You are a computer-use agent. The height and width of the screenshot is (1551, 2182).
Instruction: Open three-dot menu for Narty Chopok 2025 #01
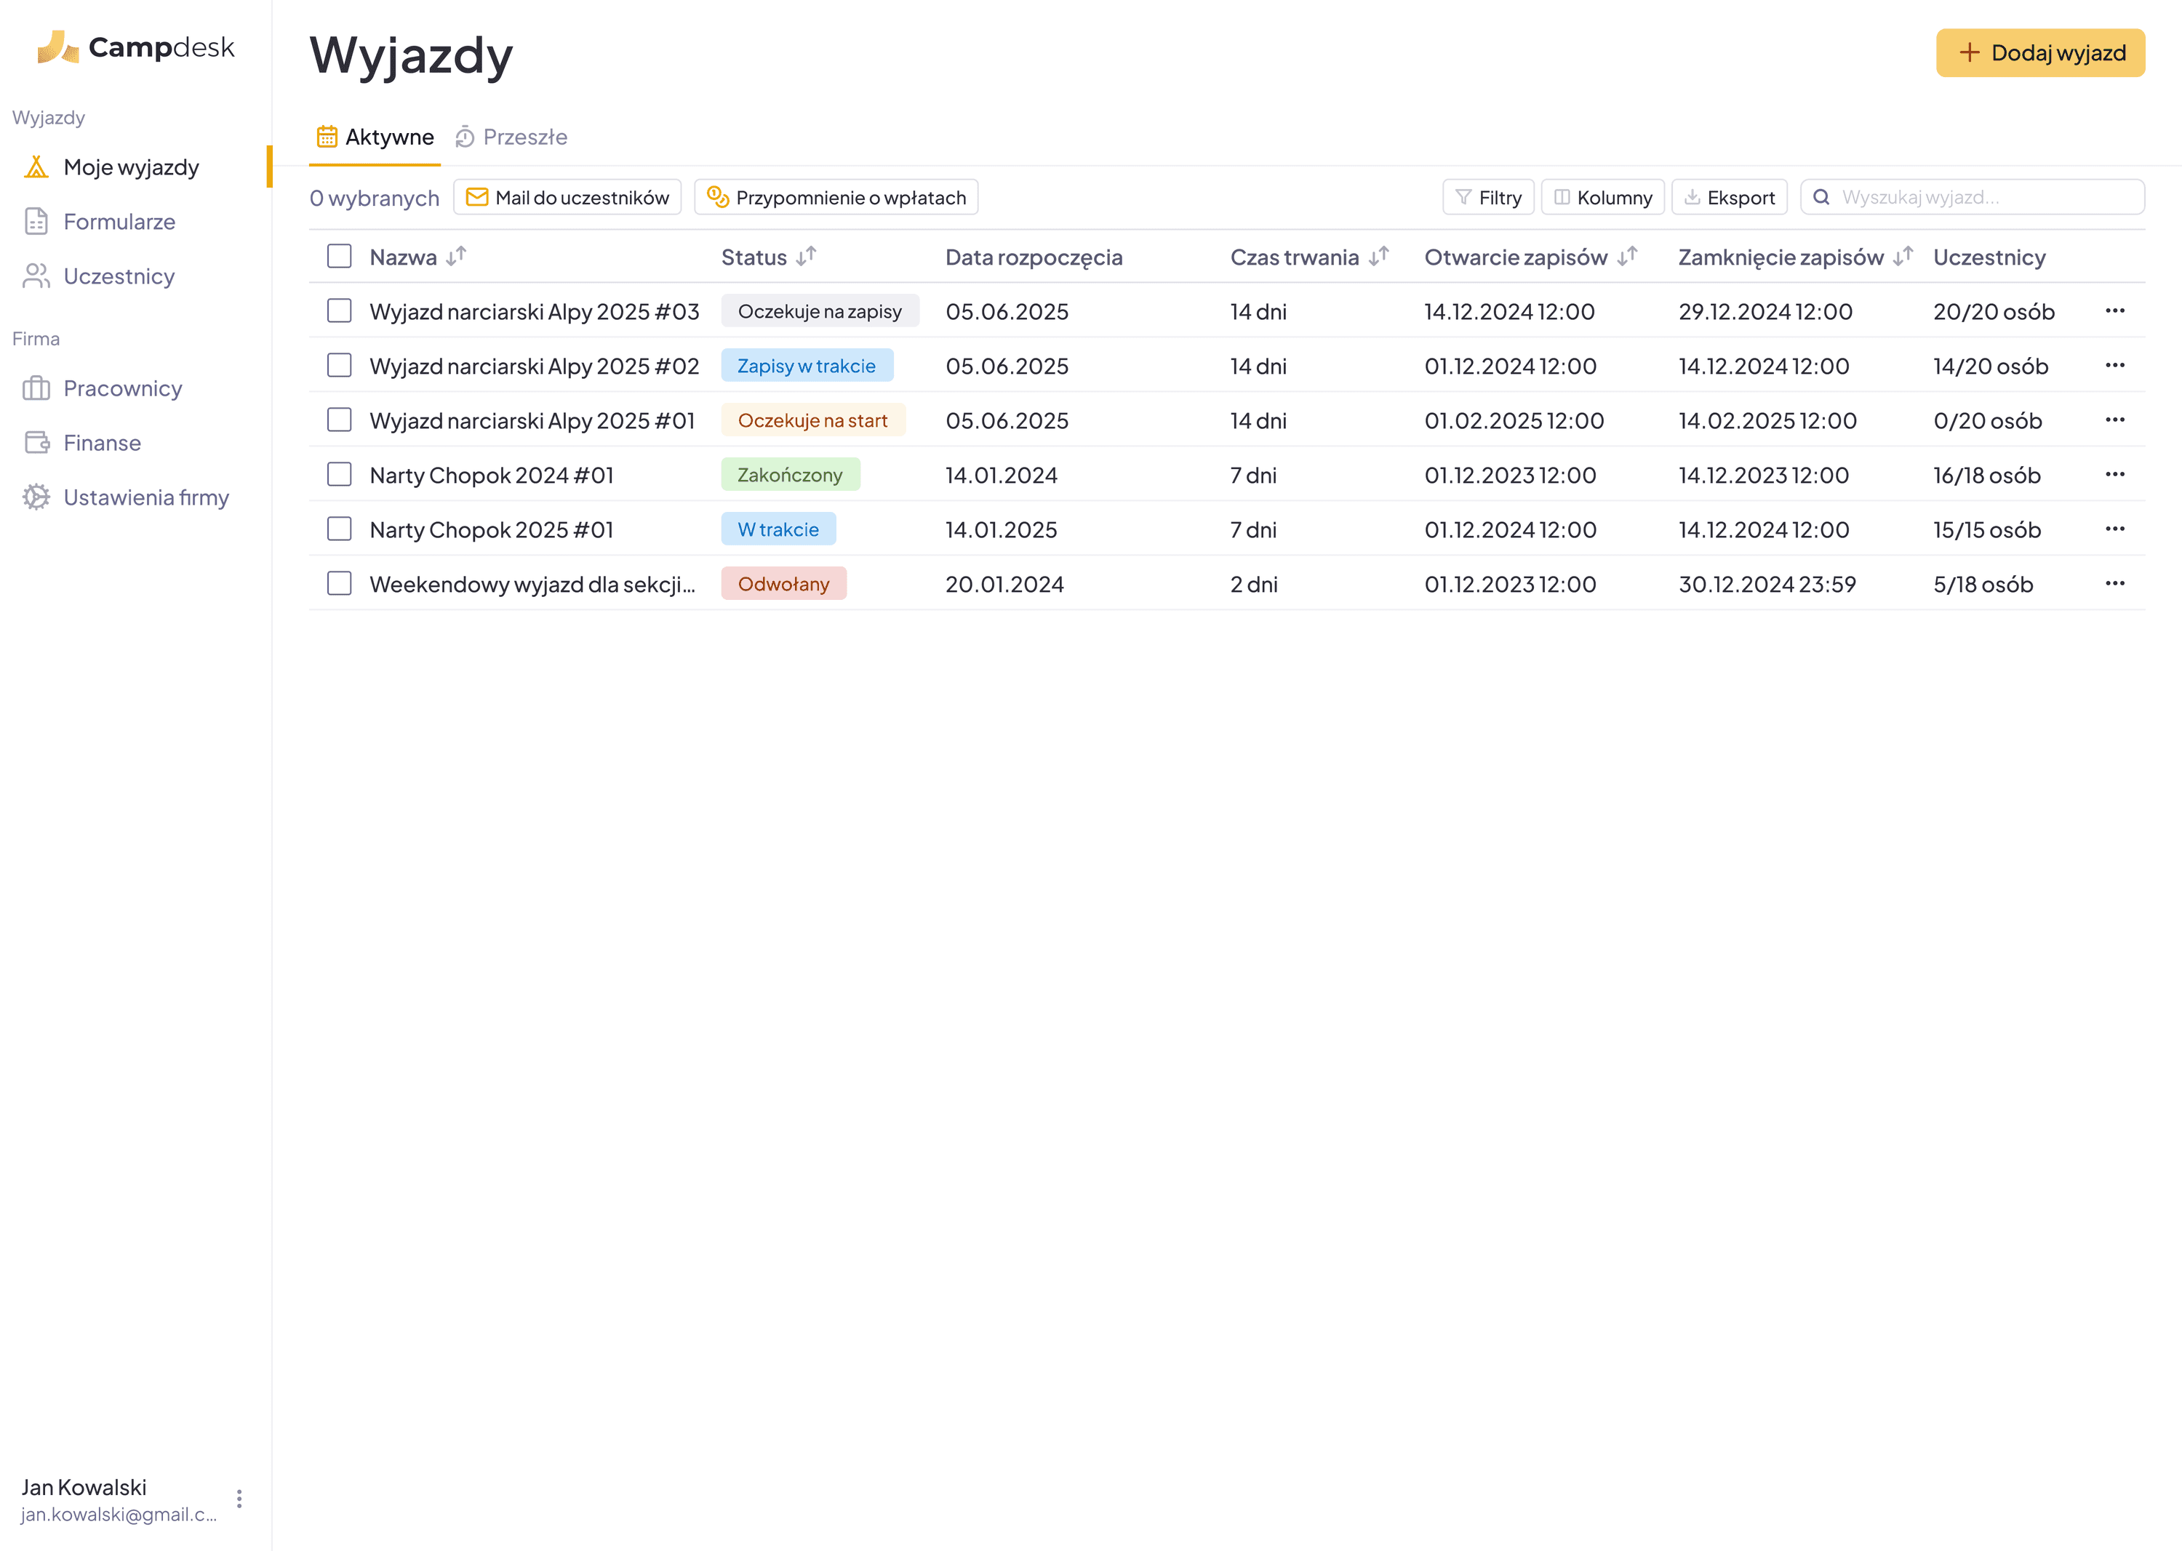click(x=2114, y=529)
